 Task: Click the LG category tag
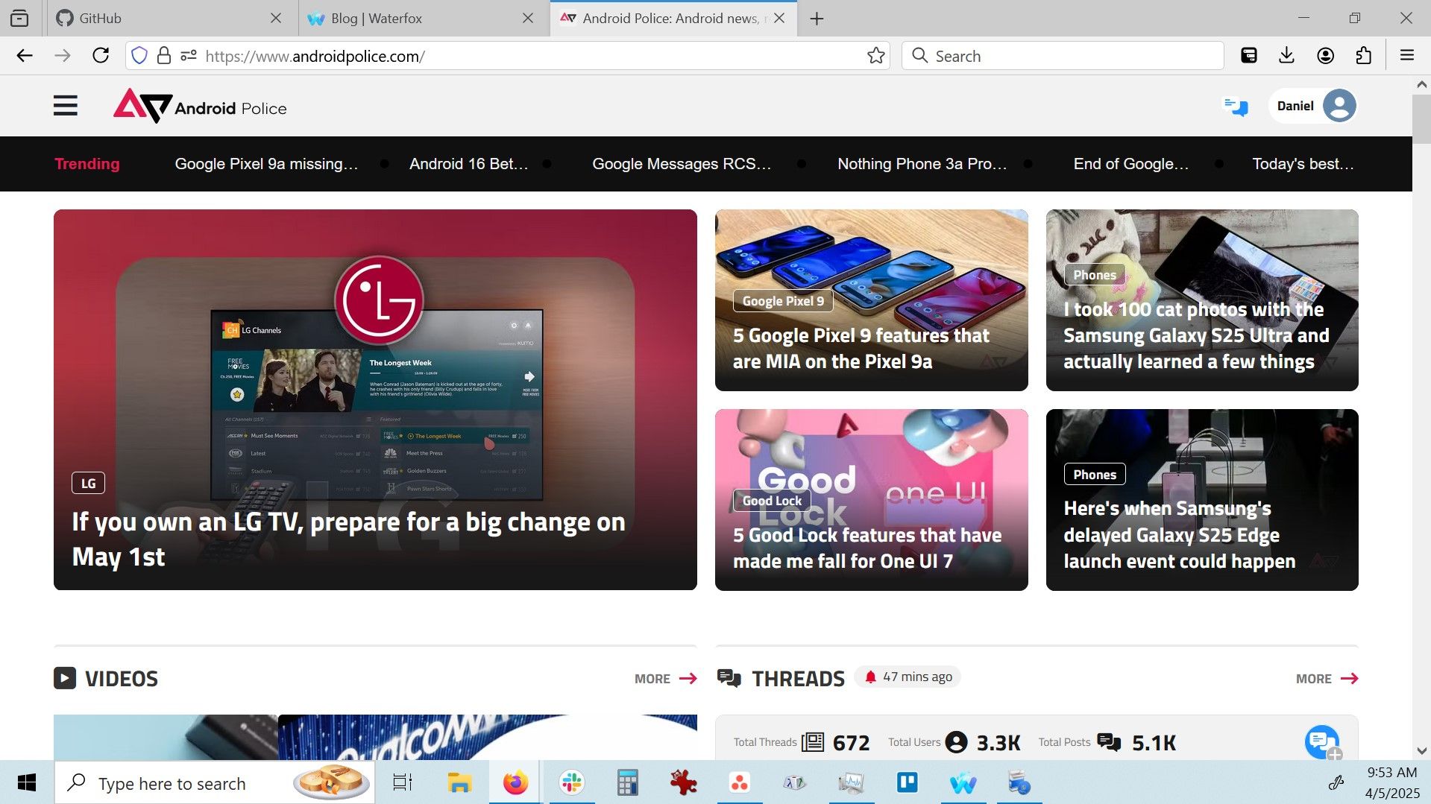(x=89, y=483)
